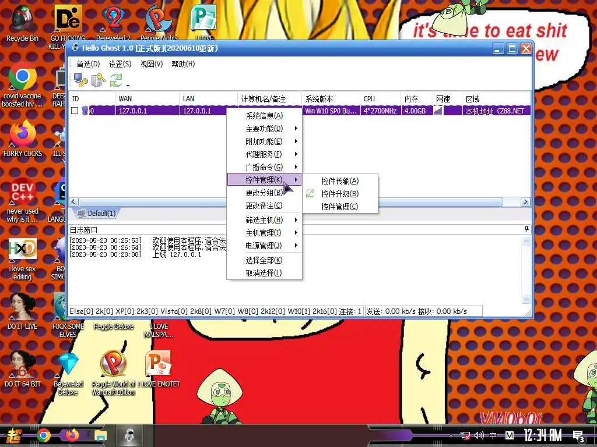Open the 视图(V) menu
597x447 pixels.
[x=151, y=64]
